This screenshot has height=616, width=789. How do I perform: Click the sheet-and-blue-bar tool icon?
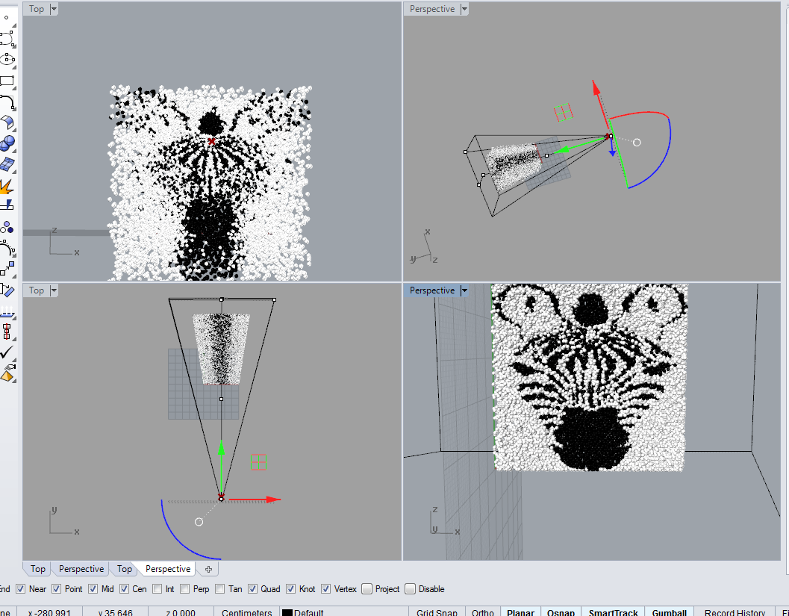point(7,290)
